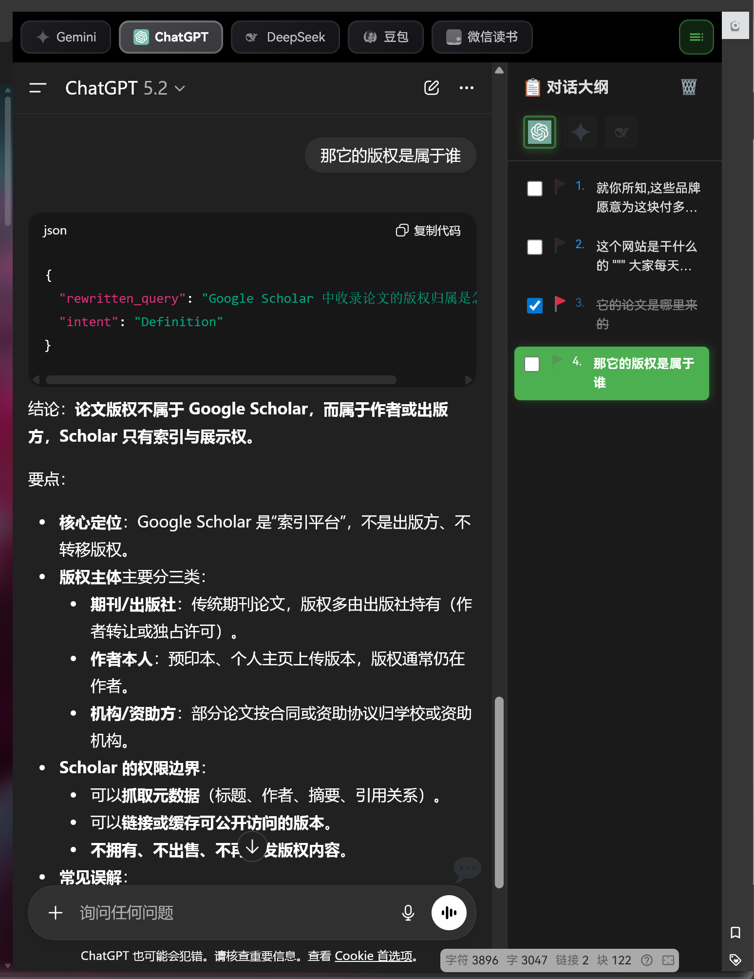Click the "rewritten_query" code line
The image size is (754, 979).
268,298
